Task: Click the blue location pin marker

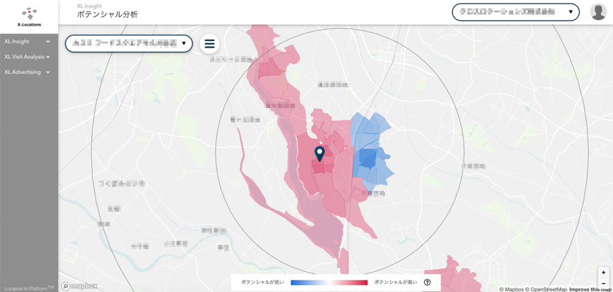Action: click(320, 154)
